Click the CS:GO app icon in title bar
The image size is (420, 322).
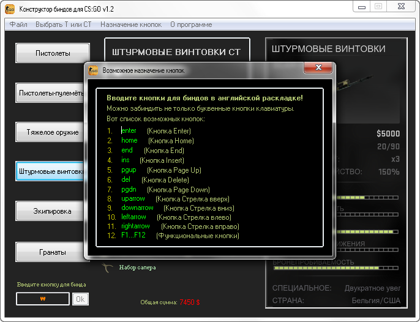[10, 9]
